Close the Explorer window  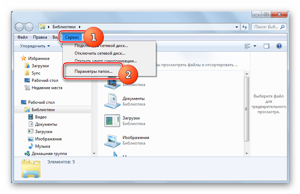click(x=279, y=15)
